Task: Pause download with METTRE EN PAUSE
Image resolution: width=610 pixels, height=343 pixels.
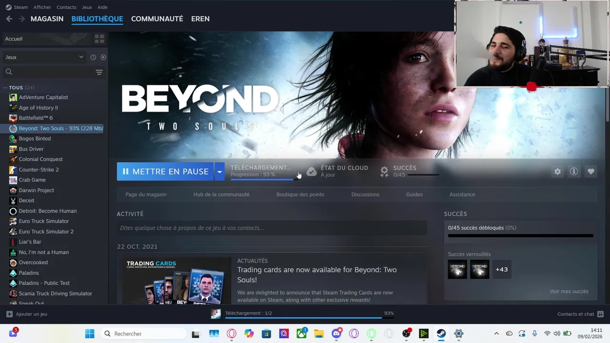Action: click(x=165, y=171)
